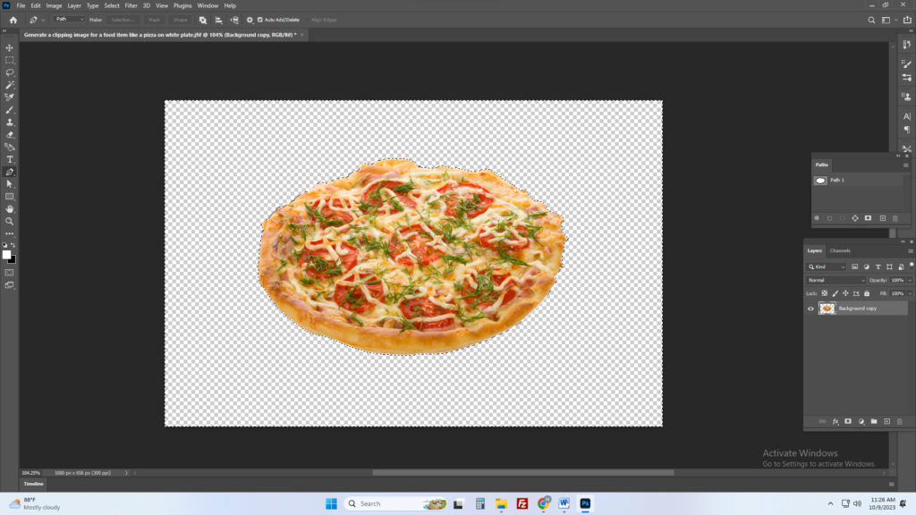Open Path operations icon in options bar
Viewport: 916px width, 515px height.
point(203,20)
